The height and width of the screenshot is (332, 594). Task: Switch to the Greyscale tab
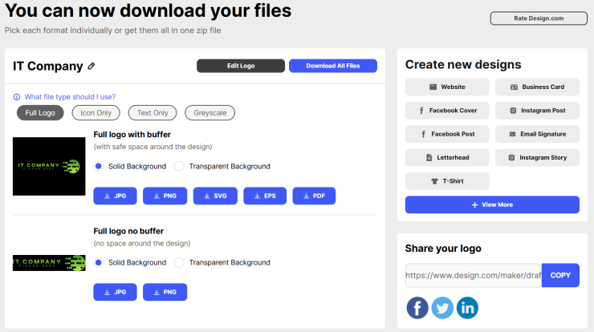click(210, 113)
